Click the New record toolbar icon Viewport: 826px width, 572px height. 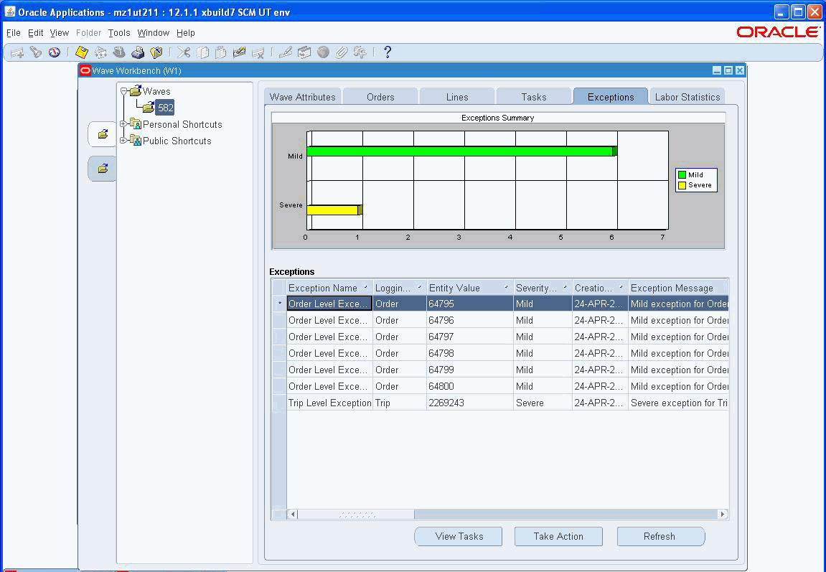click(x=17, y=52)
